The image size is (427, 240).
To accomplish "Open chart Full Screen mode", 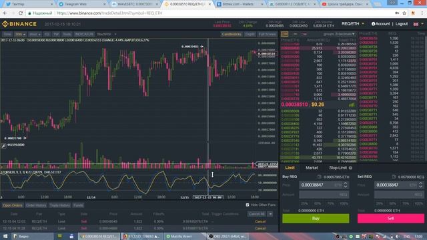I will [x=267, y=34].
